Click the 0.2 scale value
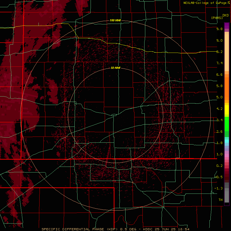 (x=219, y=166)
